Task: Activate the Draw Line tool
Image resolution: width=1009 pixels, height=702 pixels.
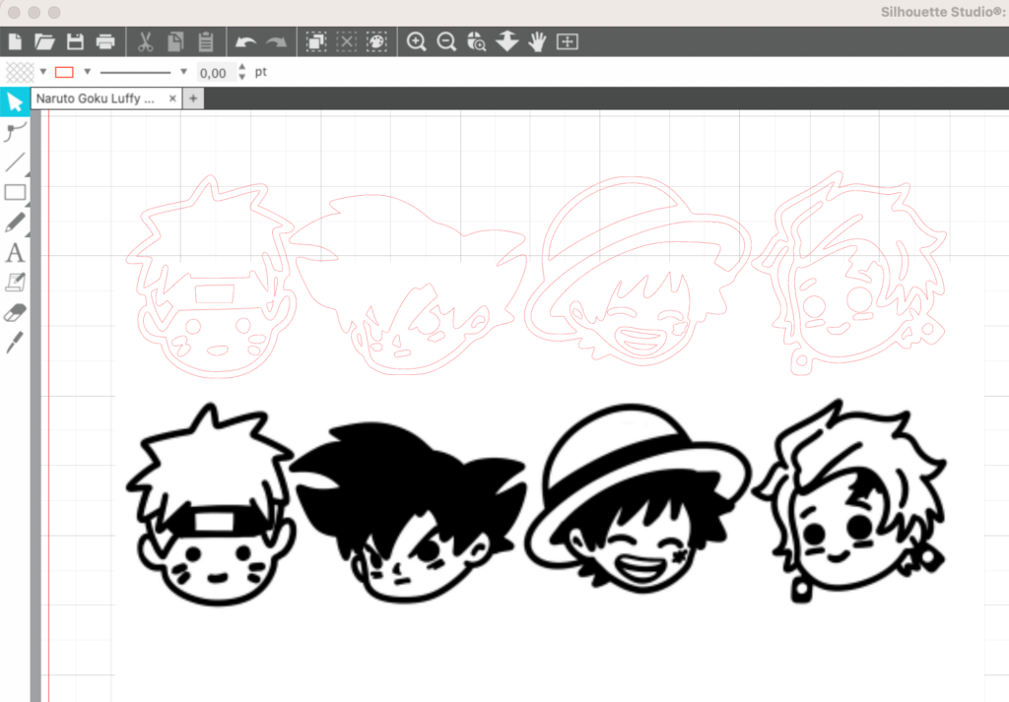Action: tap(14, 160)
